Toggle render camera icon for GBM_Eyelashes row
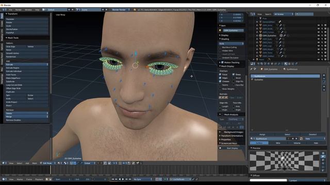 pyautogui.click(x=325, y=35)
